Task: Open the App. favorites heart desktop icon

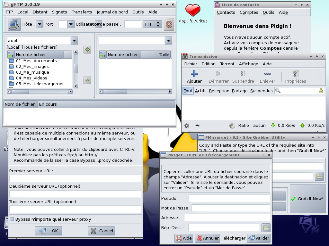Action: pyautogui.click(x=193, y=11)
